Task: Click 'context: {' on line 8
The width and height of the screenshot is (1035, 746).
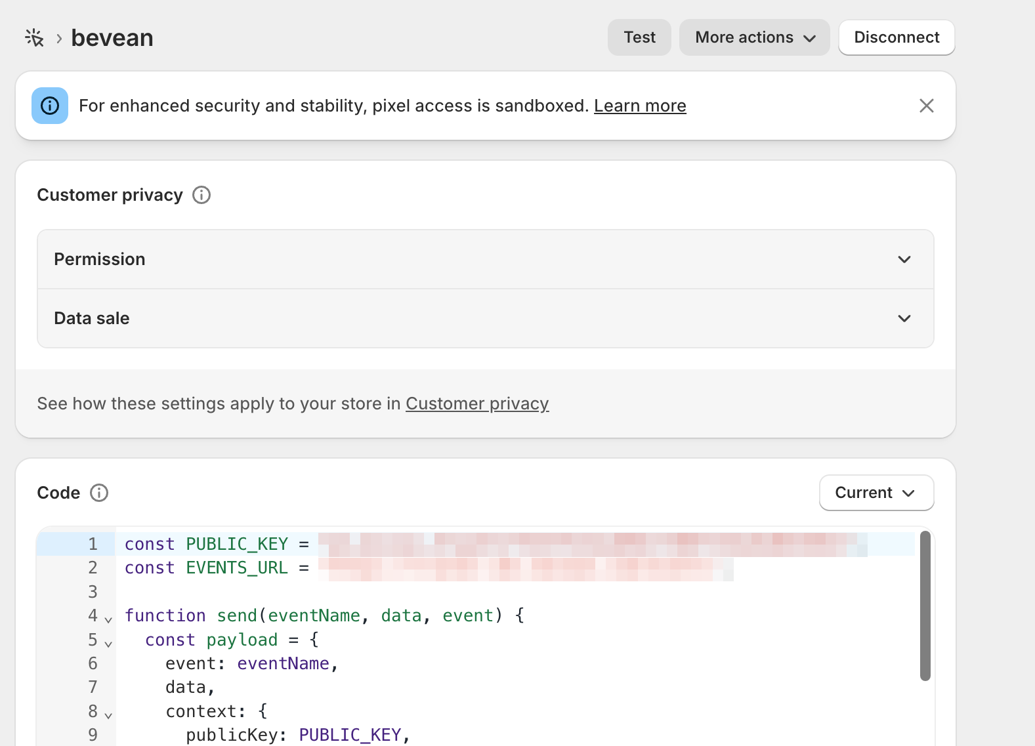Action: (217, 711)
